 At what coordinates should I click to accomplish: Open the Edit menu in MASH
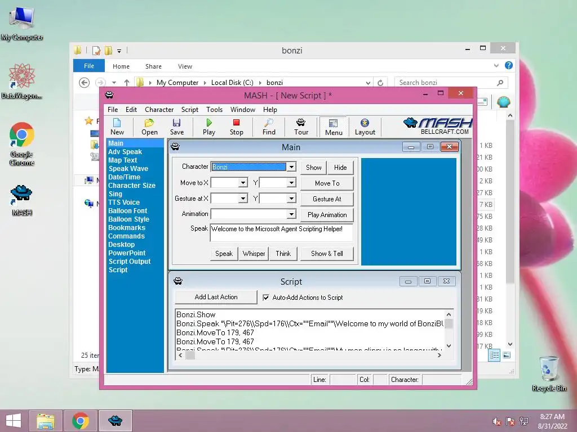pyautogui.click(x=131, y=110)
